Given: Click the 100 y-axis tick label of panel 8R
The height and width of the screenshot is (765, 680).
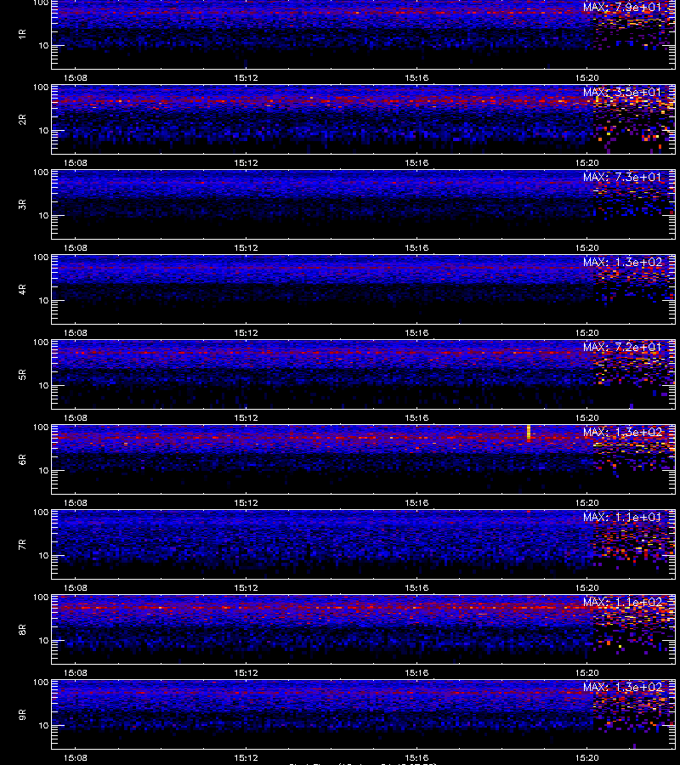Looking at the screenshot, I should (x=41, y=598).
